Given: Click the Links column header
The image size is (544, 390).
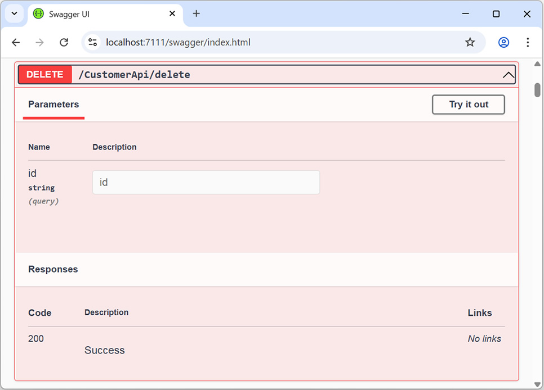Looking at the screenshot, I should (x=480, y=313).
